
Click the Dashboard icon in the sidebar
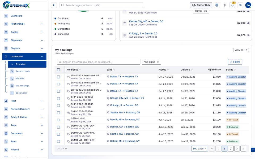pyautogui.click(x=6, y=16)
